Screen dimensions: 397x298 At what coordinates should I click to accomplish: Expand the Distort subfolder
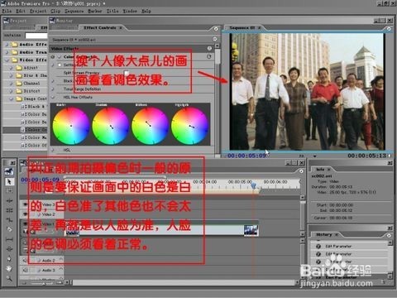point(11,91)
